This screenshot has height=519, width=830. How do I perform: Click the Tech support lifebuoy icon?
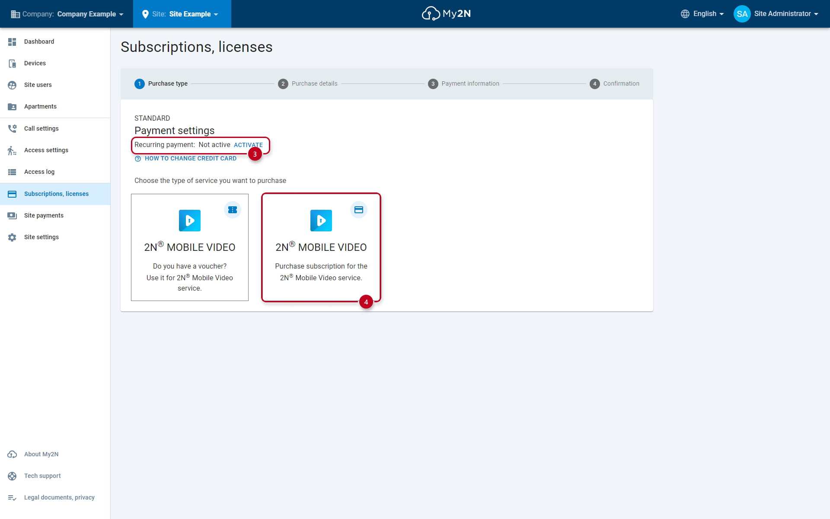coord(12,476)
